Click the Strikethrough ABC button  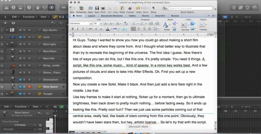[x=91, y=29]
